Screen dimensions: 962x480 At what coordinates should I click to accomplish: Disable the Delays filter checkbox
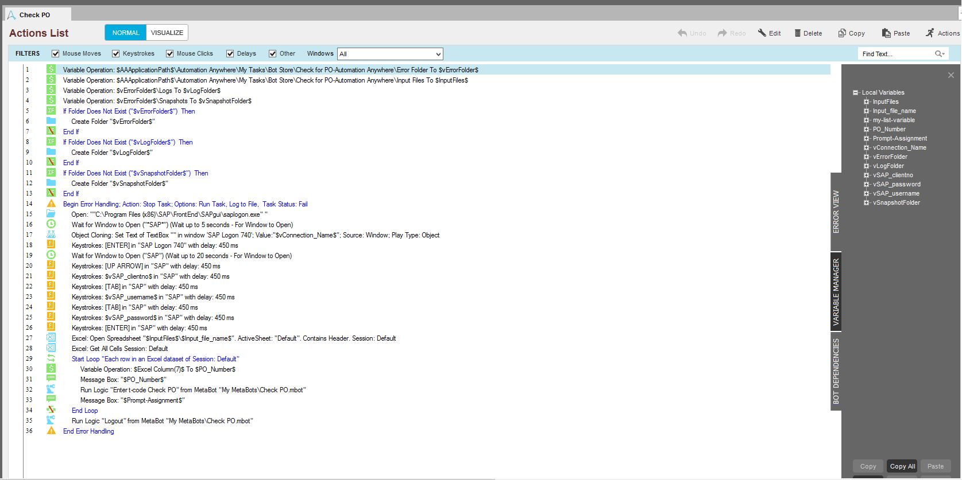[x=230, y=54]
